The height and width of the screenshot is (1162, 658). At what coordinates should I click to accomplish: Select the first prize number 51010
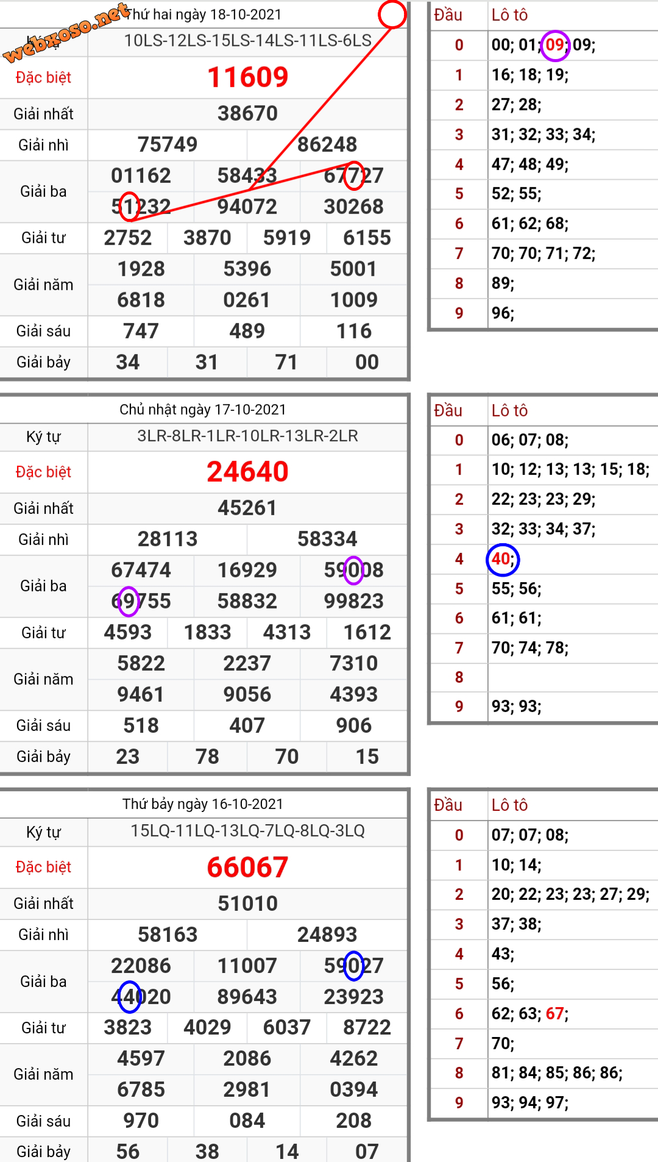(x=247, y=904)
